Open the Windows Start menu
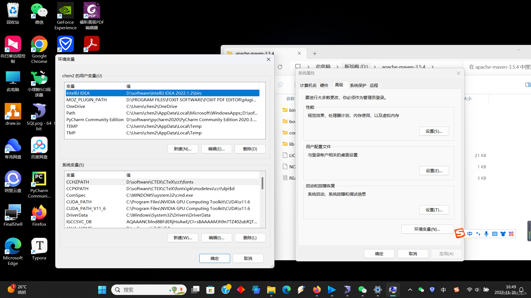This screenshot has height=298, width=531. click(102, 290)
